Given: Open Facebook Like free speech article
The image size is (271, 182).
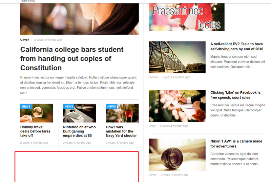Looking at the screenshot, I should (235, 95).
